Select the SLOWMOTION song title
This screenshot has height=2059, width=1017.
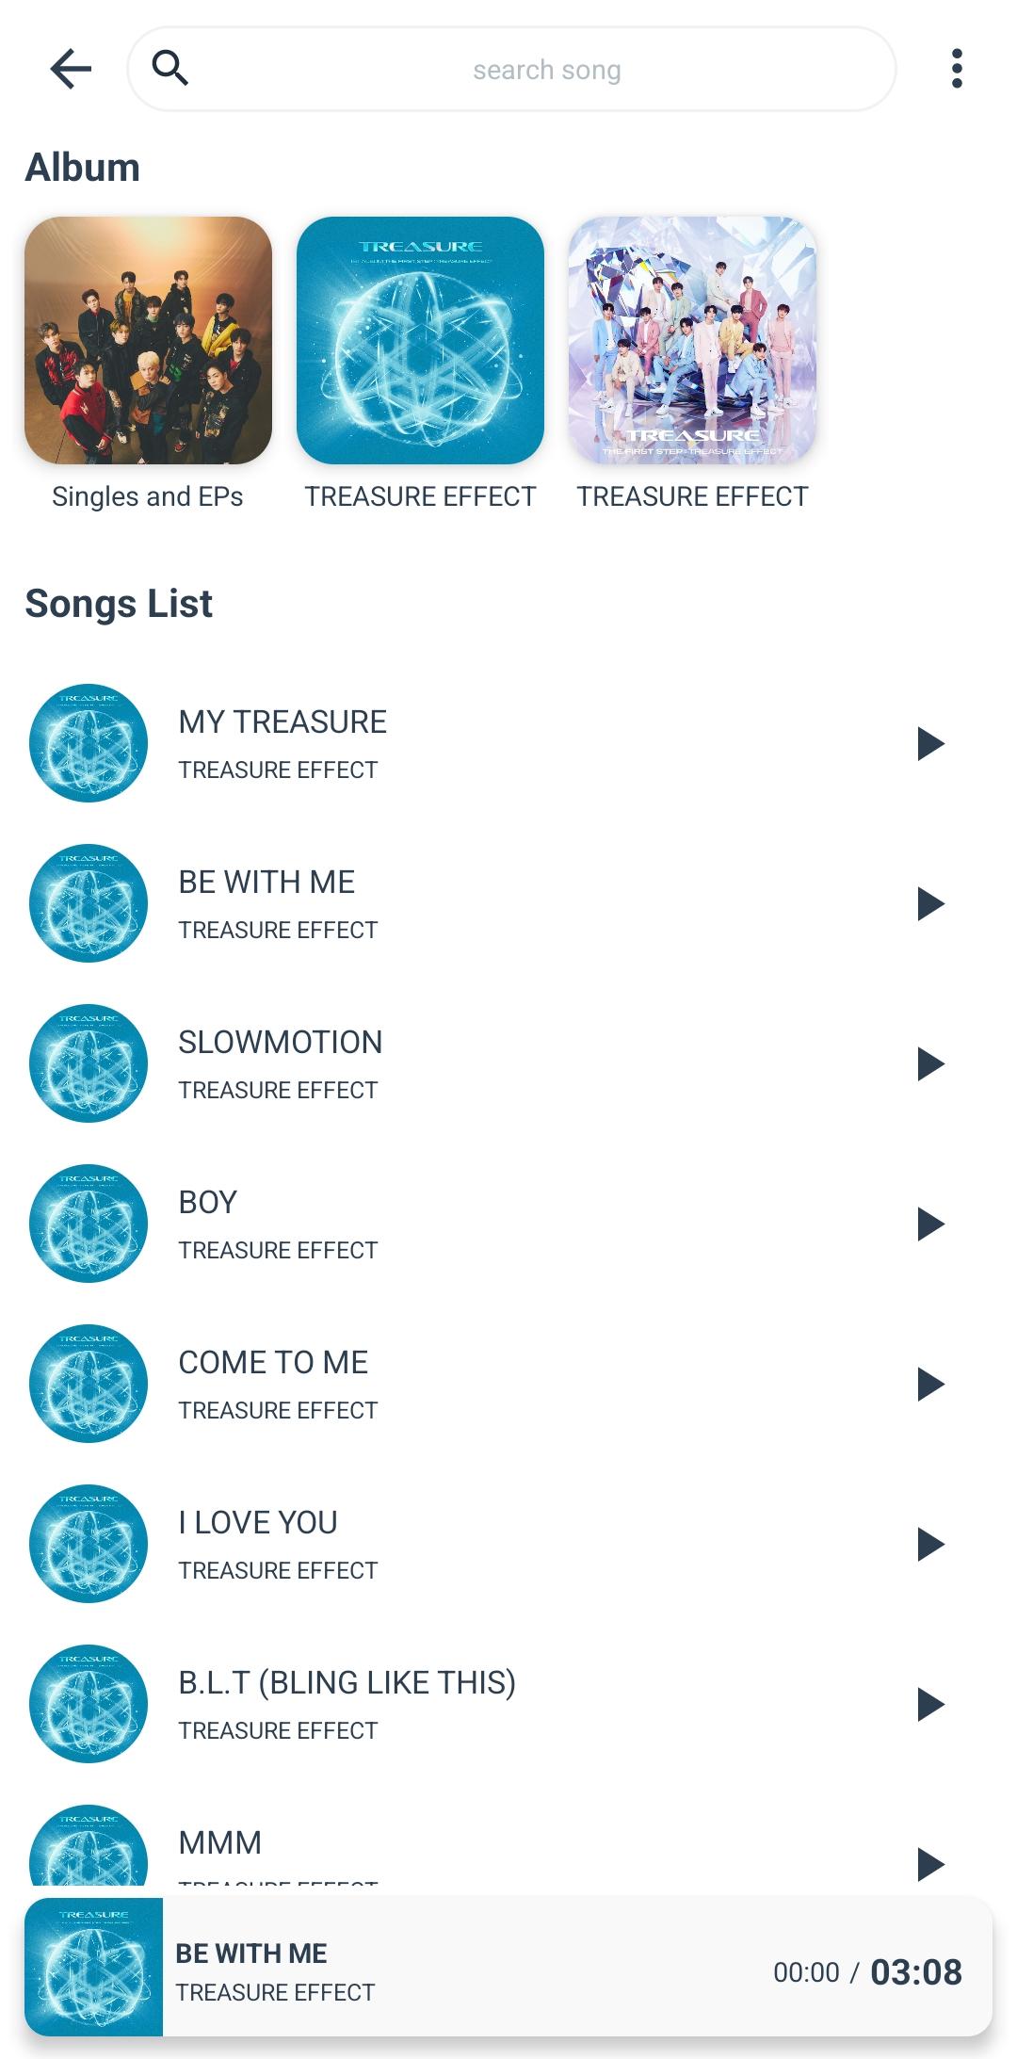(x=281, y=1042)
